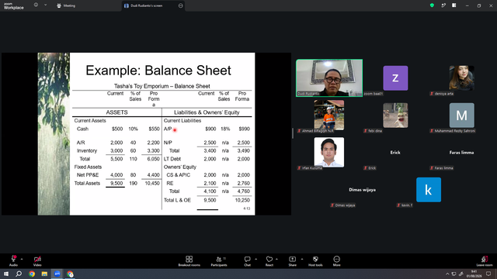Open Windows taskbar search
497x279 pixels.
tap(19, 274)
